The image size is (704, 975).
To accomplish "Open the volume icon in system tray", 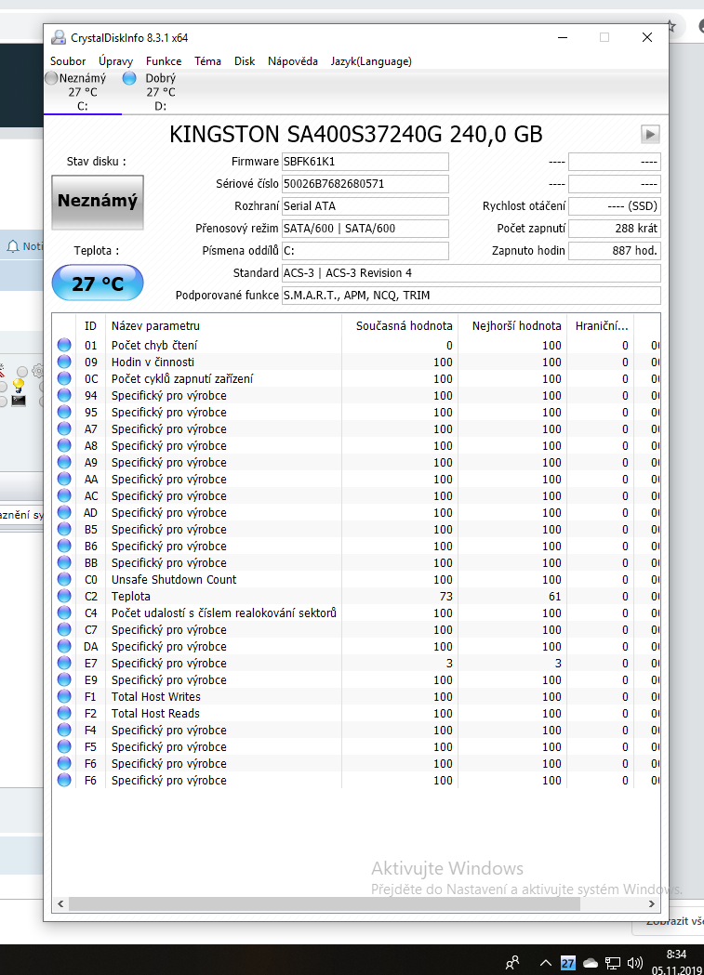I will point(636,963).
